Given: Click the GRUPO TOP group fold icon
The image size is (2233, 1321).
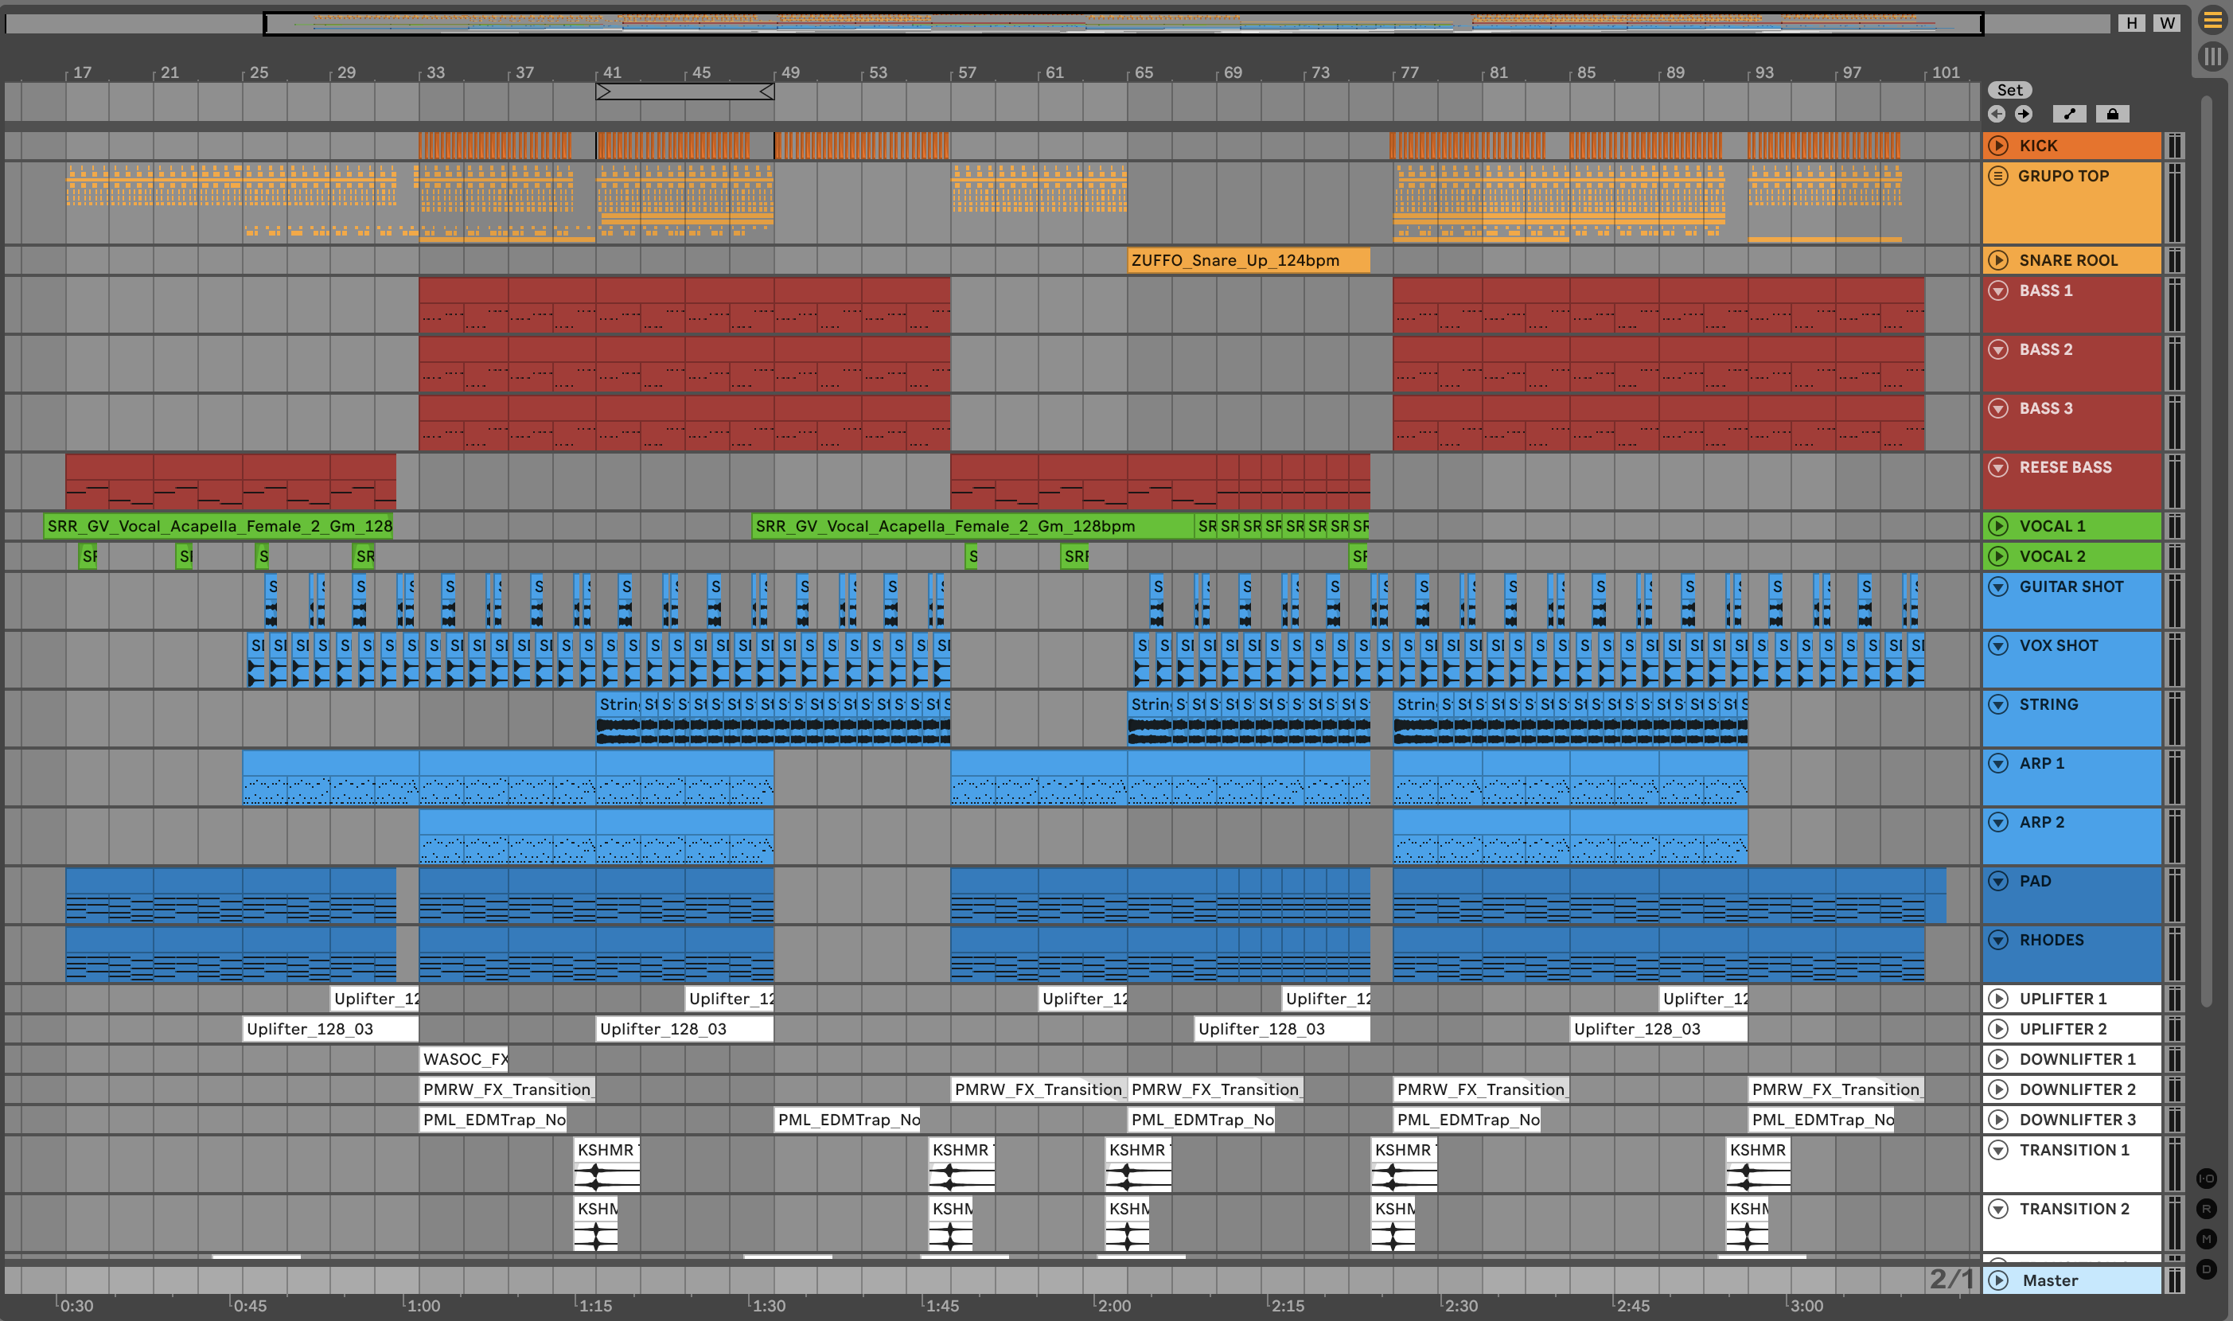Looking at the screenshot, I should pos(1998,175).
